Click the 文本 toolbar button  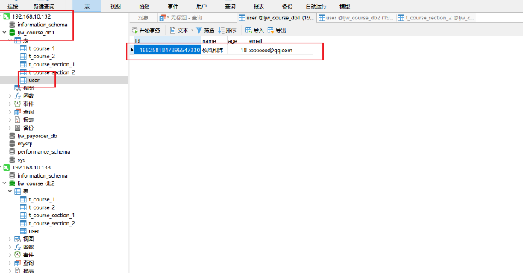179,31
